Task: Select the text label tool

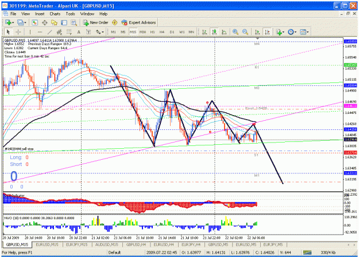Action: [x=88, y=32]
